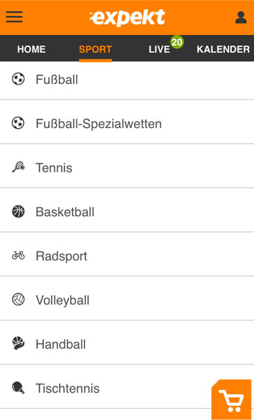Open the KALENDER tab
The height and width of the screenshot is (420, 254).
click(223, 49)
